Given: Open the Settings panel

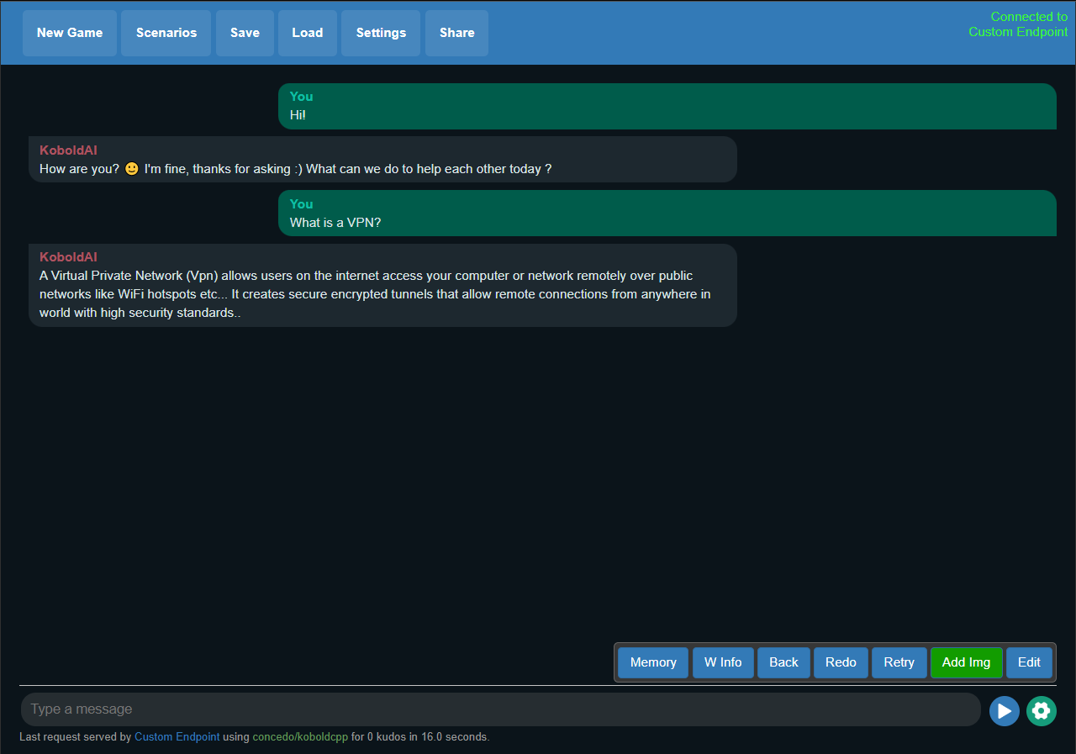Looking at the screenshot, I should click(381, 33).
